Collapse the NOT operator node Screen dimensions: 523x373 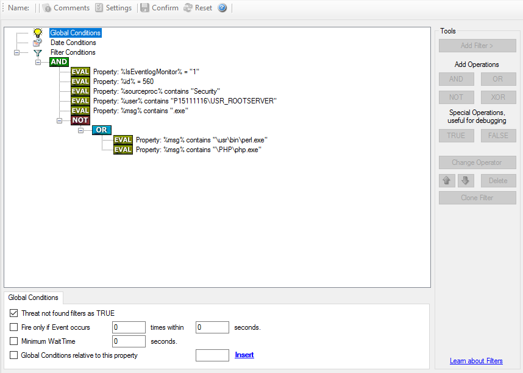(59, 120)
